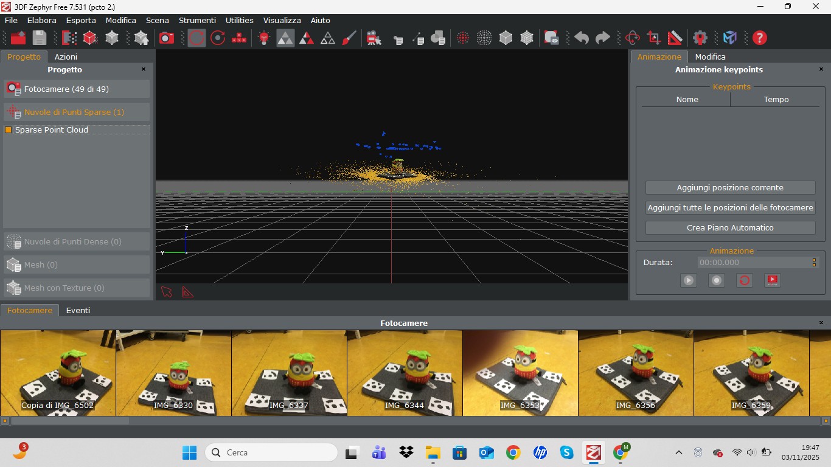The height and width of the screenshot is (467, 831).
Task: Open the measurements ruler tool
Action: [x=675, y=38]
